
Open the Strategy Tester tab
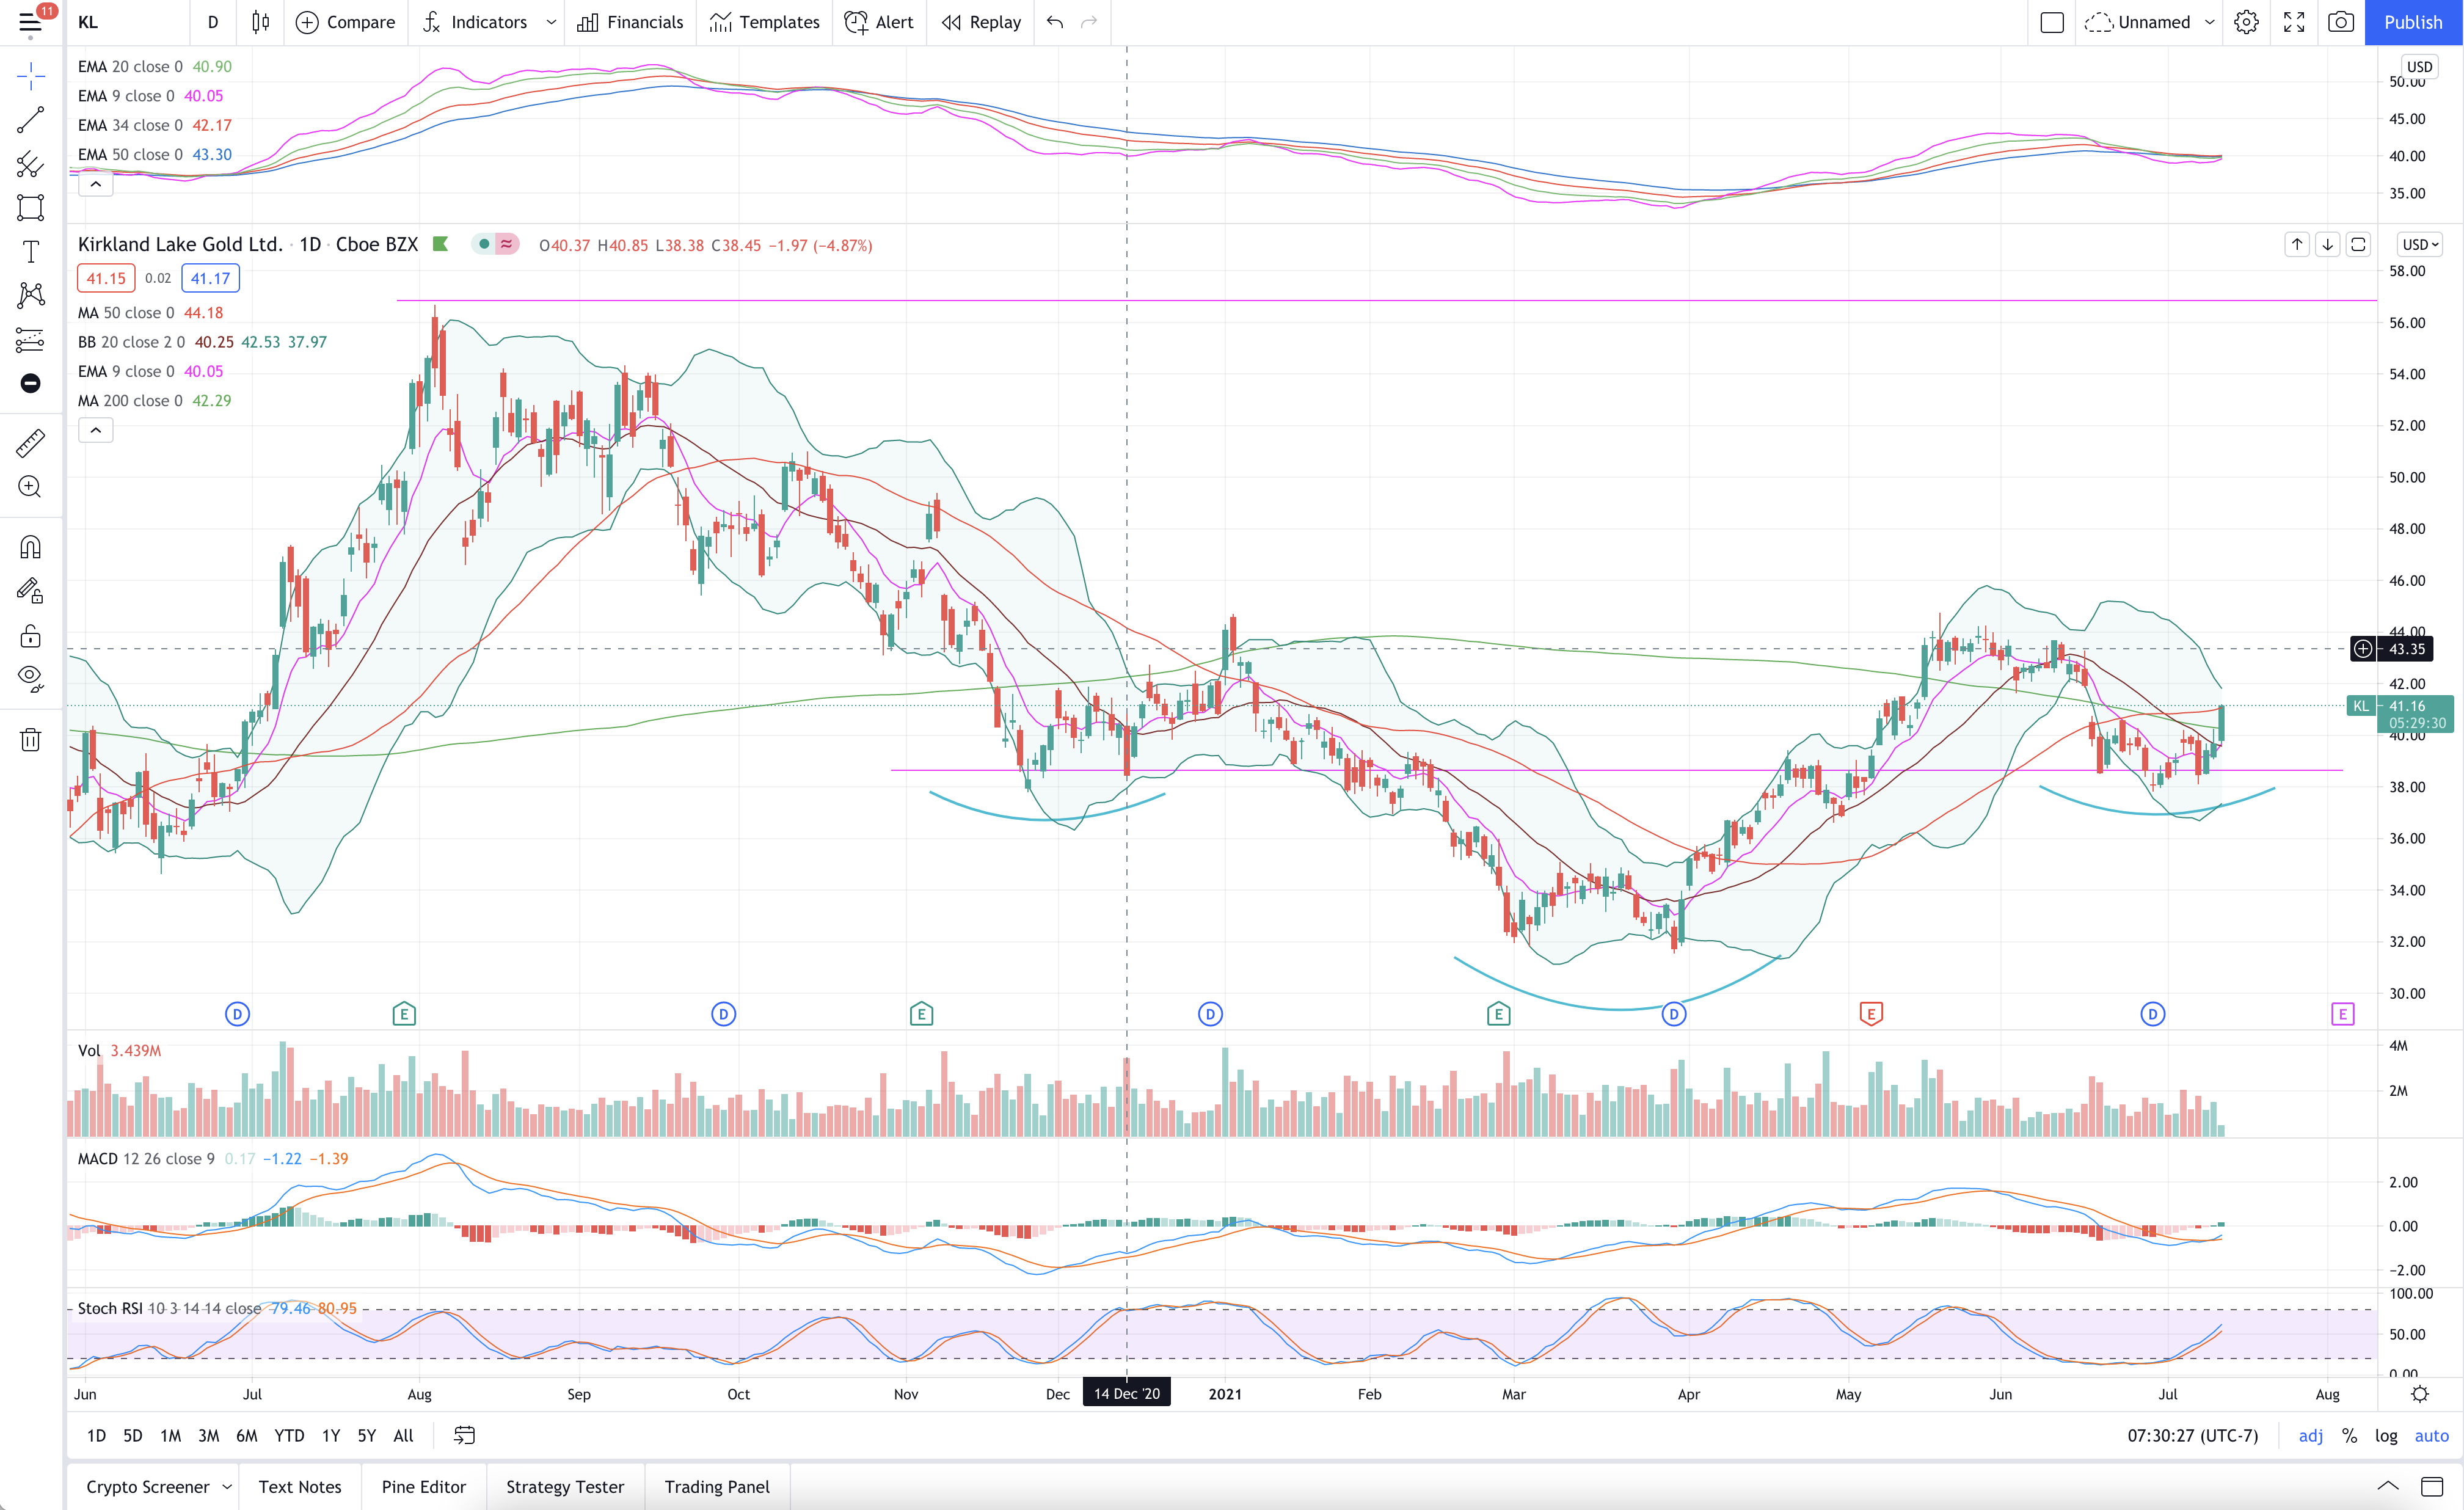565,1486
